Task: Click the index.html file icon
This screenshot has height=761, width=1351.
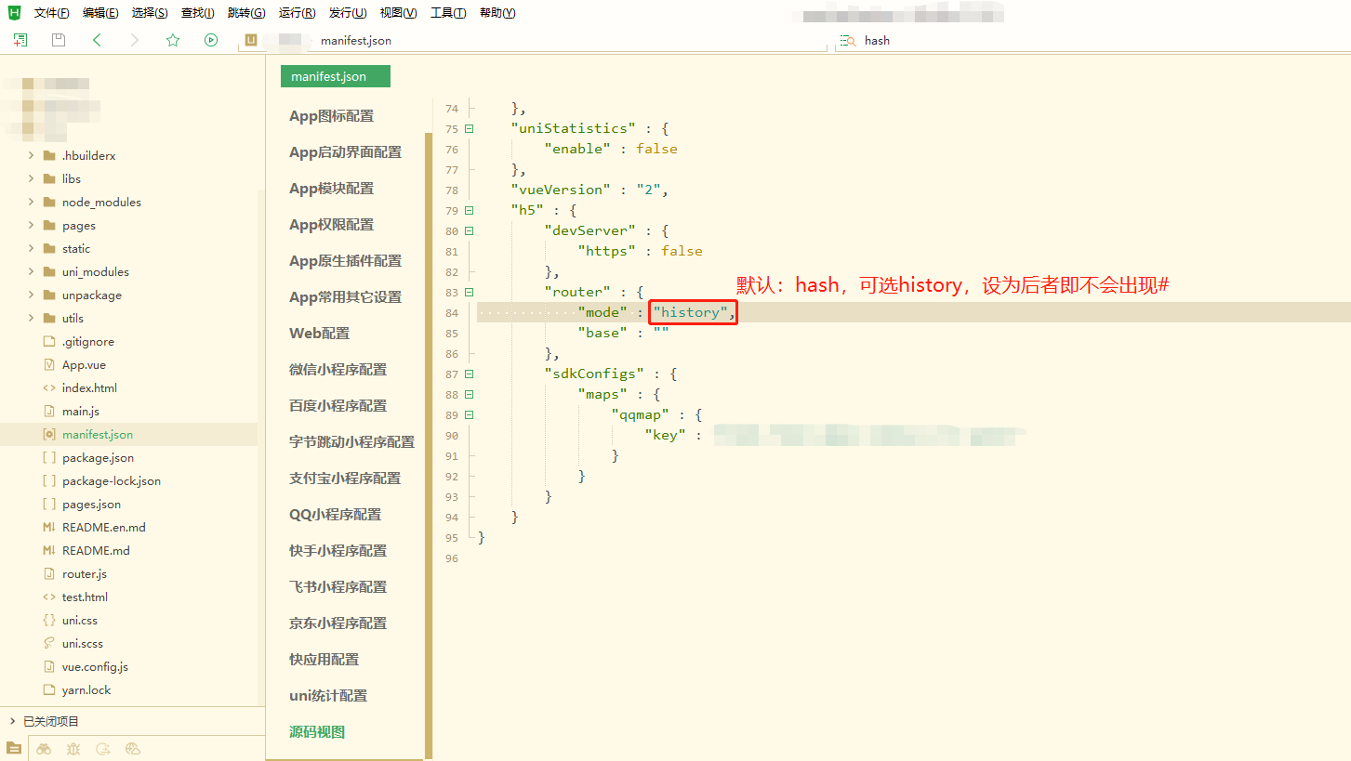Action: click(49, 388)
